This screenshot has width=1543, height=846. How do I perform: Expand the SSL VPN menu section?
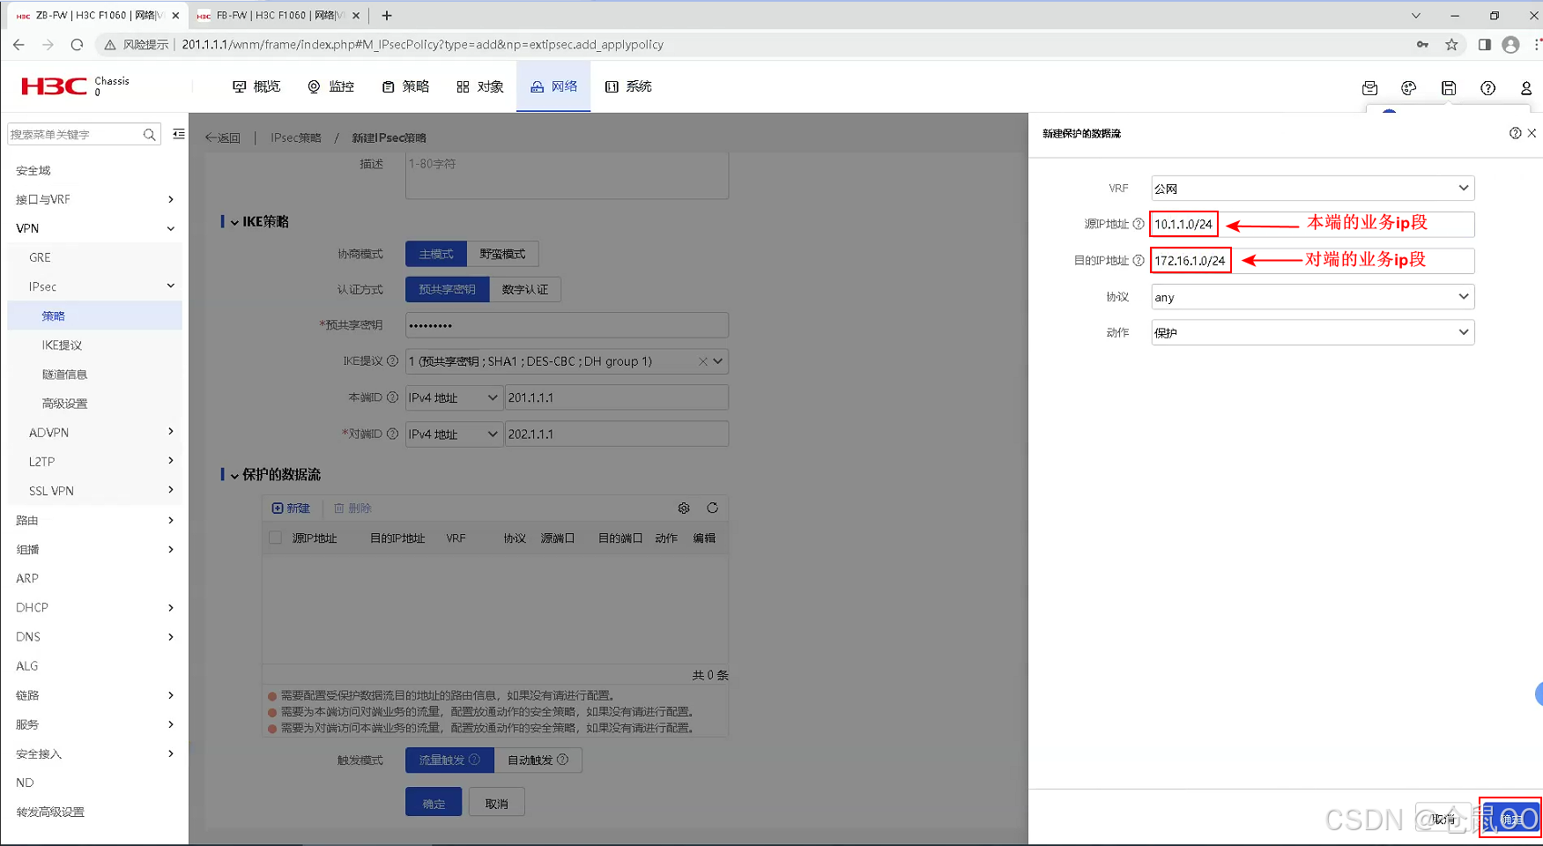pos(52,490)
